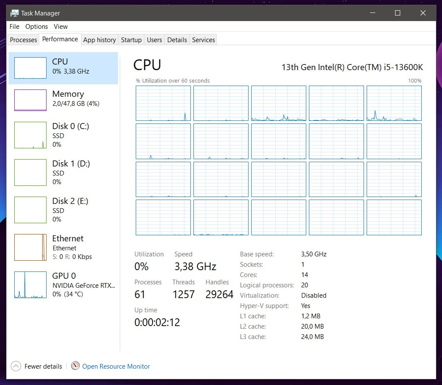442x385 pixels.
Task: Click the Logical processors value 20
Action: coord(305,285)
